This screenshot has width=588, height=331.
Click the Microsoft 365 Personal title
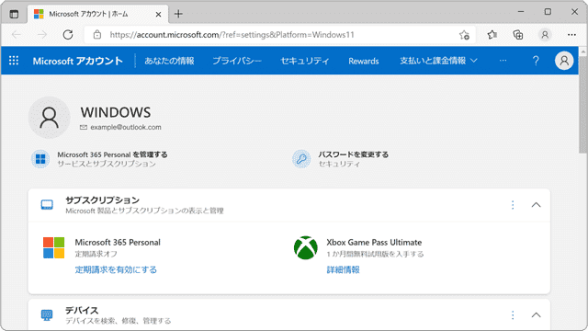tap(118, 243)
